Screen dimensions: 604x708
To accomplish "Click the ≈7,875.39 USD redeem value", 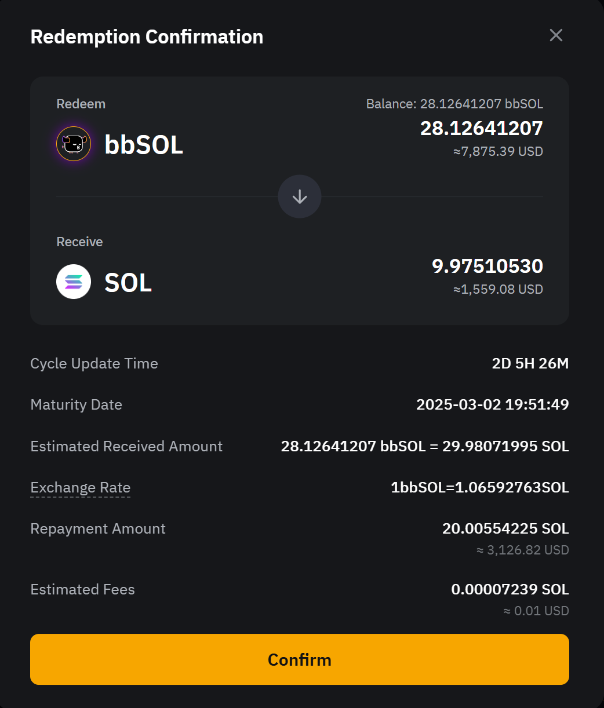I will coord(498,152).
